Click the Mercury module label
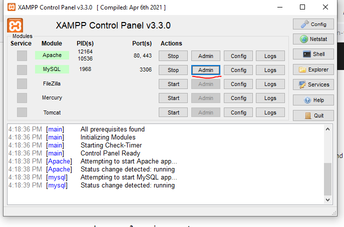The height and width of the screenshot is (227, 344). [52, 97]
